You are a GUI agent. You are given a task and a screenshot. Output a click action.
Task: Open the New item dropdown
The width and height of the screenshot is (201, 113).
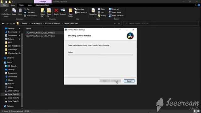pyautogui.click(x=80, y=9)
